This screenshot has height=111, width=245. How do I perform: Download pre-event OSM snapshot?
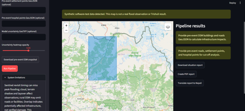point(20,59)
